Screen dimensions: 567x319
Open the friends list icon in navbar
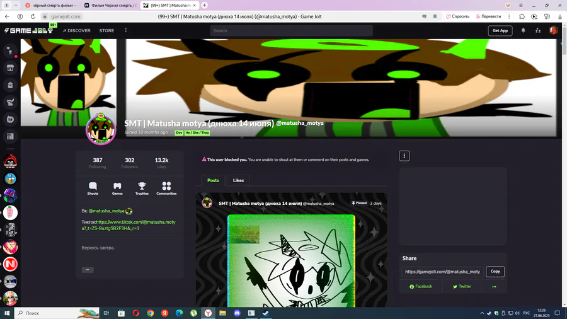pyautogui.click(x=538, y=31)
